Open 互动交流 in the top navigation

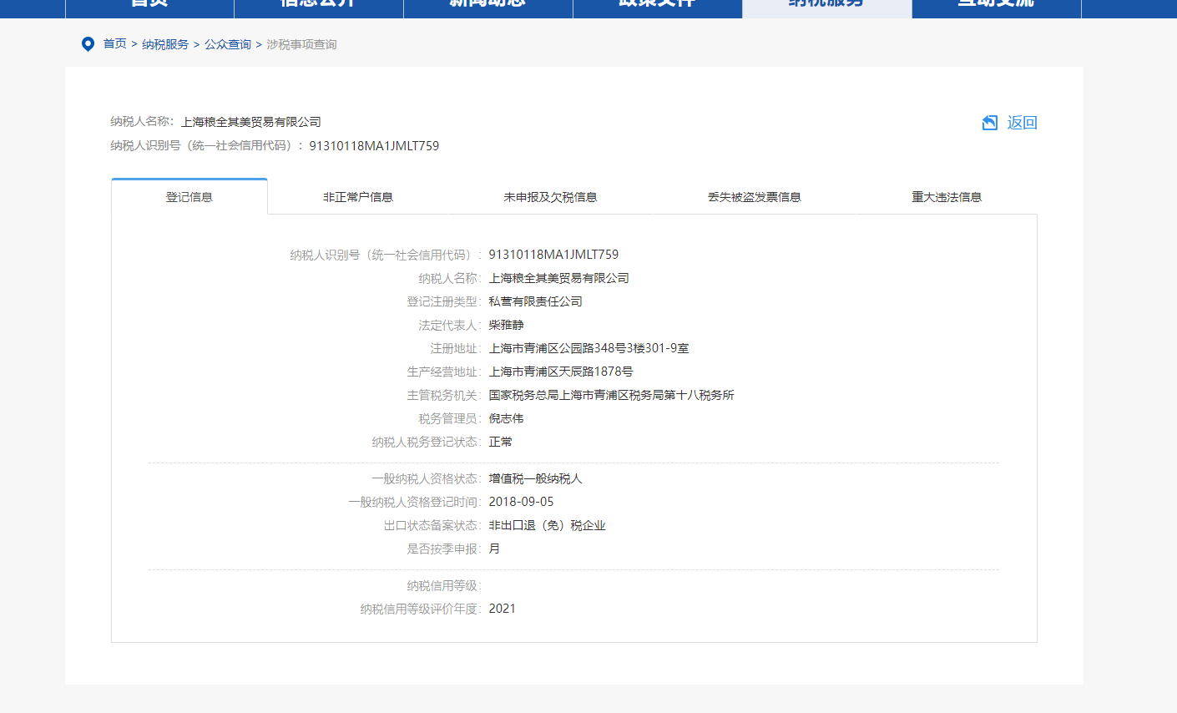[x=996, y=5]
